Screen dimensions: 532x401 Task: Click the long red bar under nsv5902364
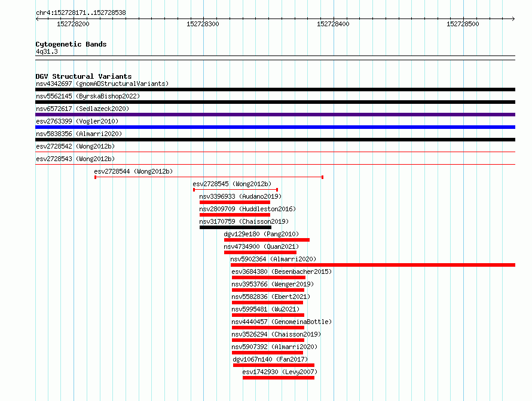[373, 265]
